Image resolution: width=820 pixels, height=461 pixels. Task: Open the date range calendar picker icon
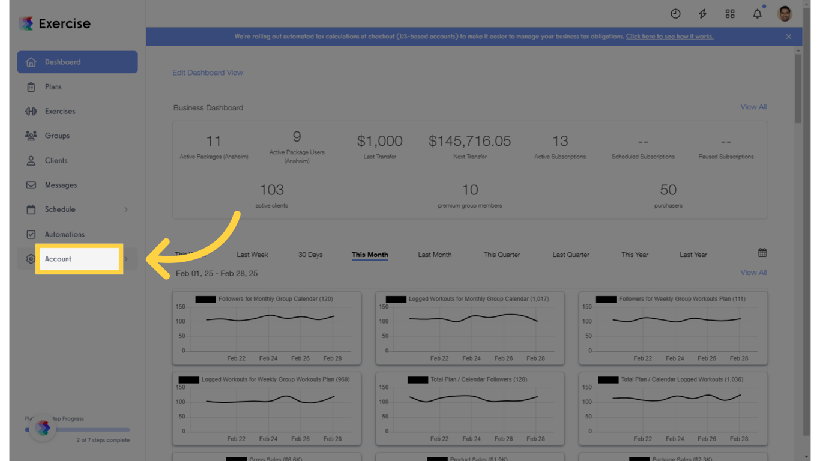762,253
